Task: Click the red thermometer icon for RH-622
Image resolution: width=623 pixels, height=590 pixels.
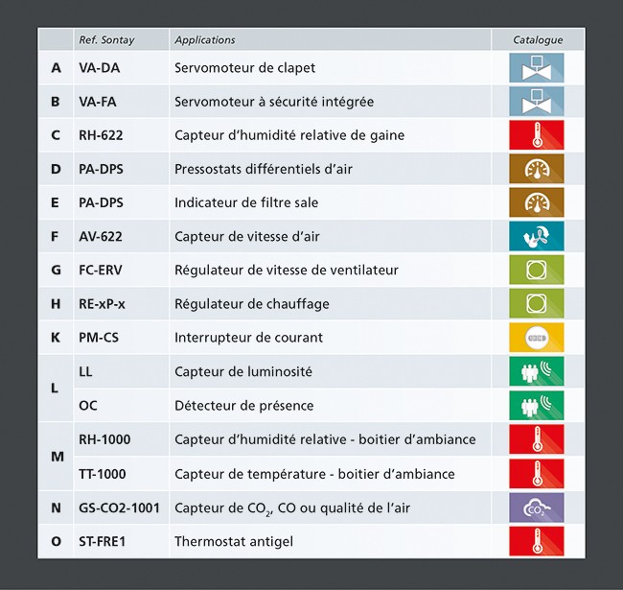Action: [537, 135]
